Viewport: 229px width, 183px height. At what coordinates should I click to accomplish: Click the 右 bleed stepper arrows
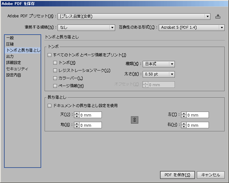[x=184, y=125]
